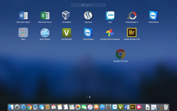The image size is (177, 111).
Task: Open FaceTime from the Dock
Action: pyautogui.click(x=84, y=107)
